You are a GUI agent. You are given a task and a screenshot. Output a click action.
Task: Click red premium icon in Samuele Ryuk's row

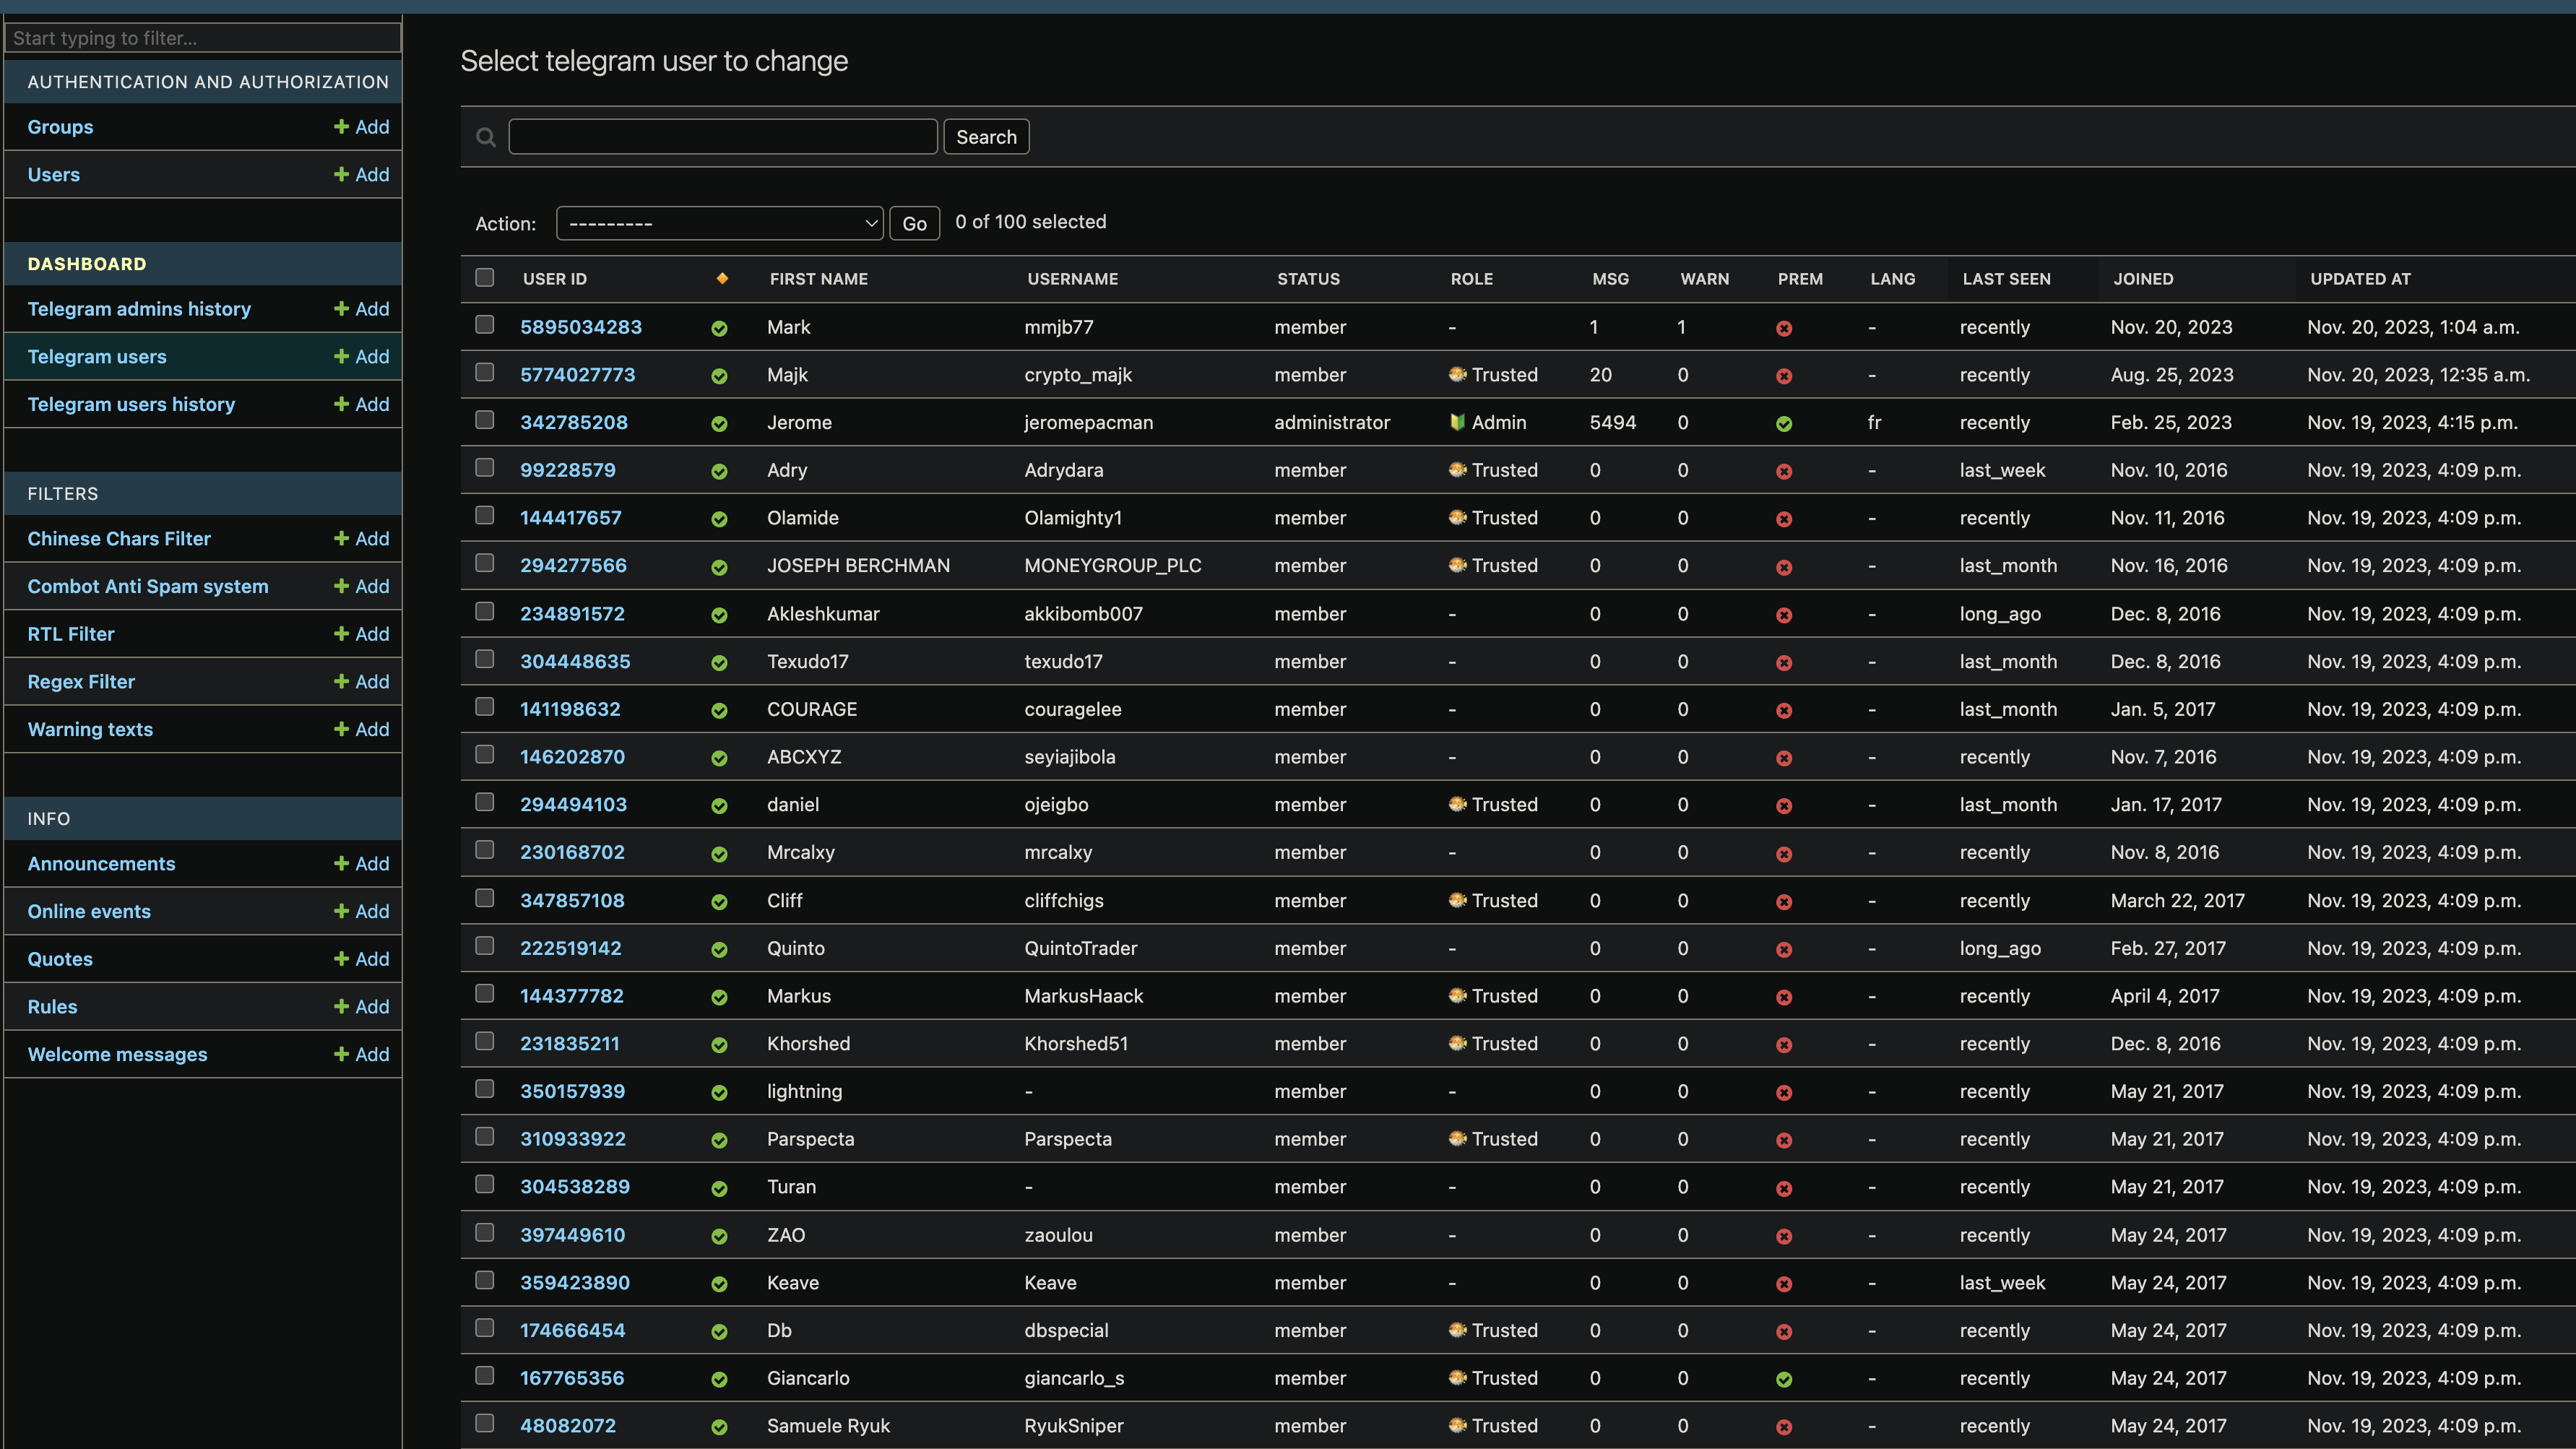[1784, 1427]
